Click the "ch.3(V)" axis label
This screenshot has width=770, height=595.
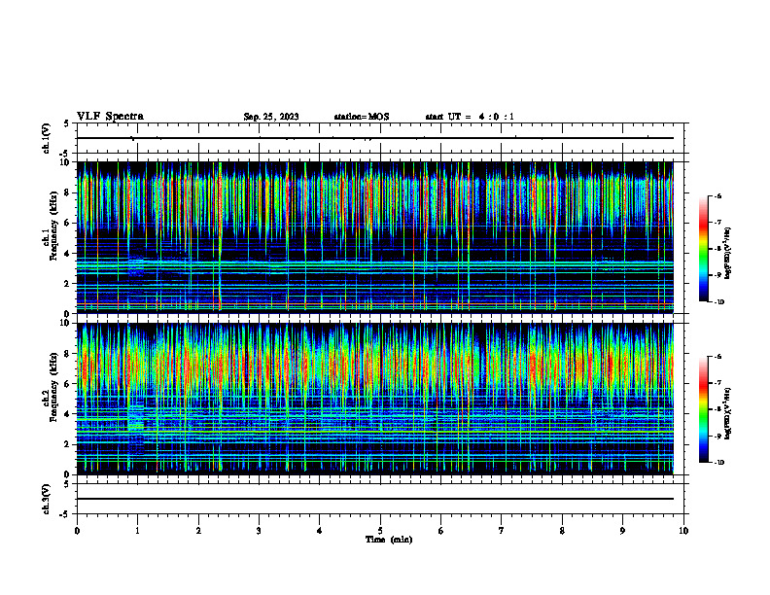pos(46,499)
